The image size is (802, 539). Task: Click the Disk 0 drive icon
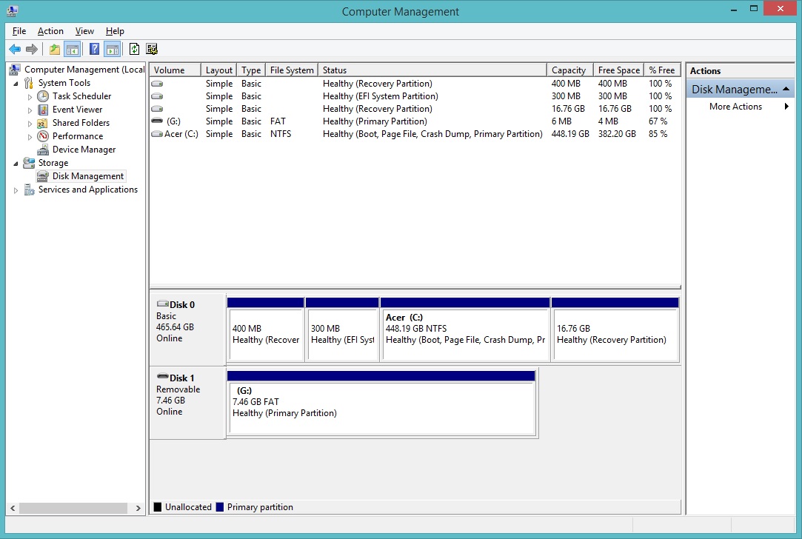pos(163,304)
